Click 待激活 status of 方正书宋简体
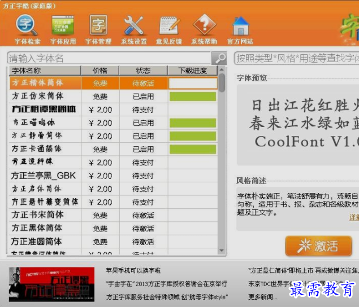This screenshot has height=307, width=359. (x=143, y=216)
